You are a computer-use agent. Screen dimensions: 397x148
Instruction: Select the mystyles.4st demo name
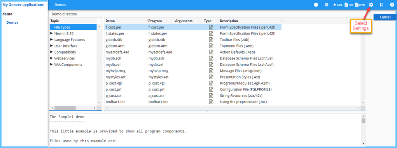coord(116,77)
